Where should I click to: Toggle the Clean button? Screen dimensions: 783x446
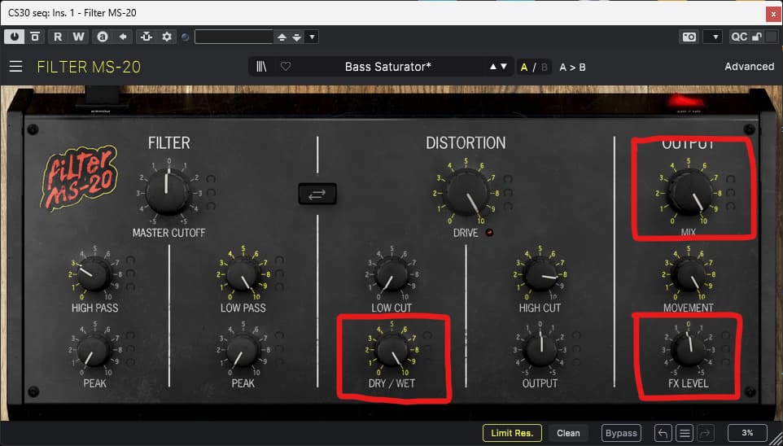(568, 433)
